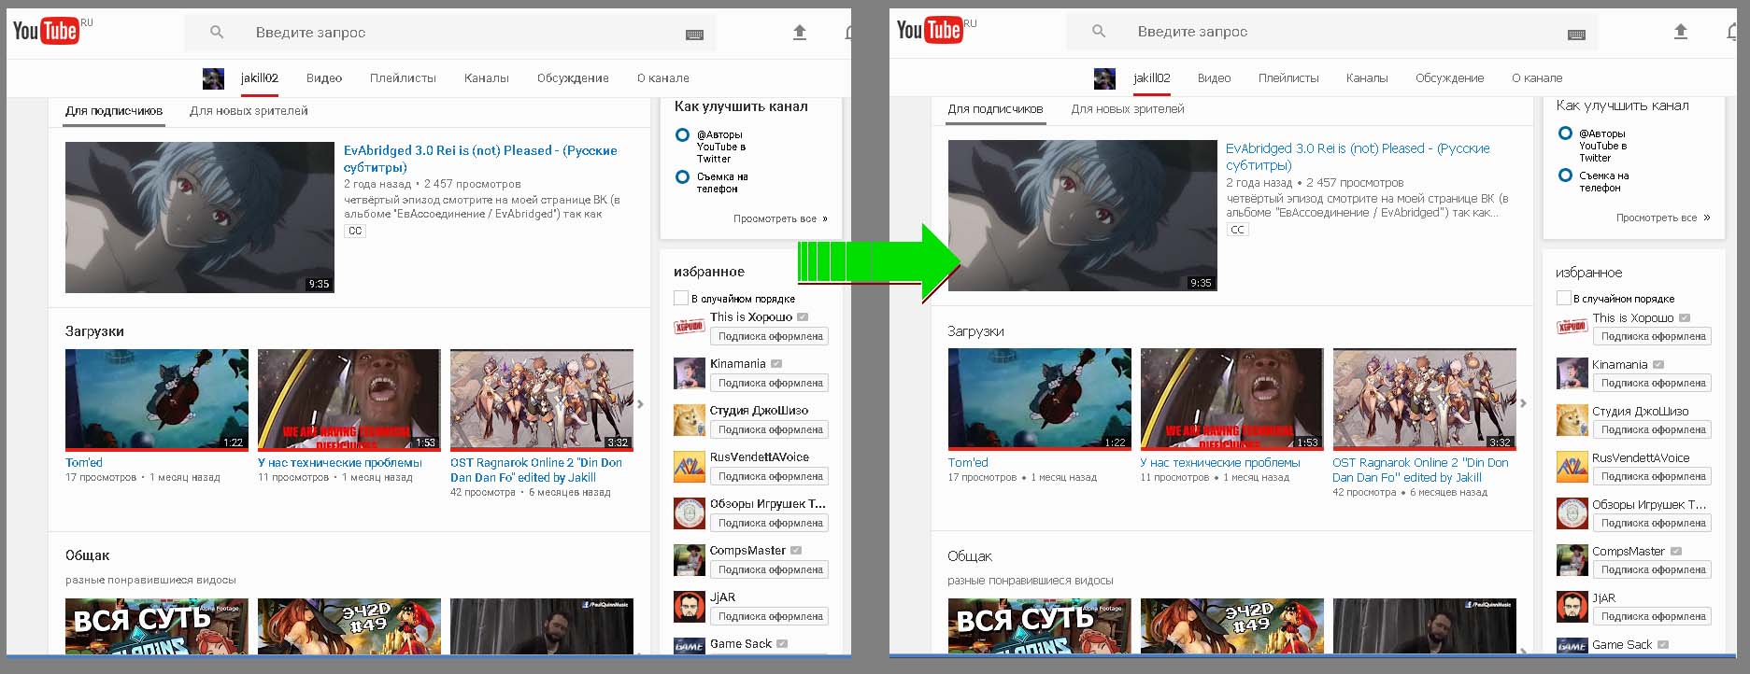Click the upload arrow icon in the right page copy

(1681, 32)
